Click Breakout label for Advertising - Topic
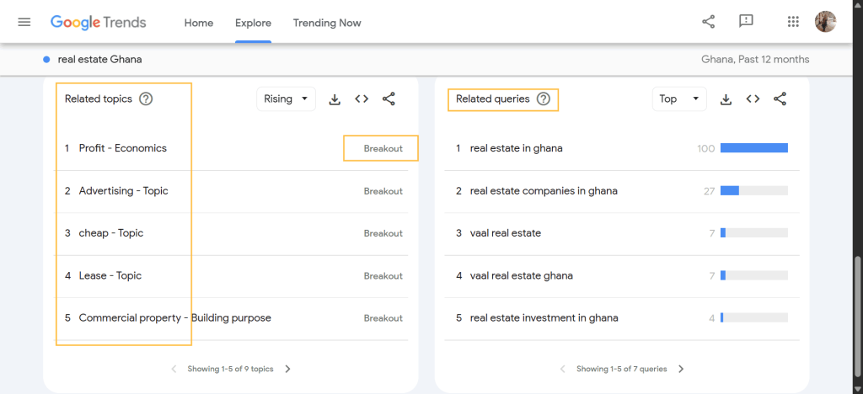 pos(383,191)
